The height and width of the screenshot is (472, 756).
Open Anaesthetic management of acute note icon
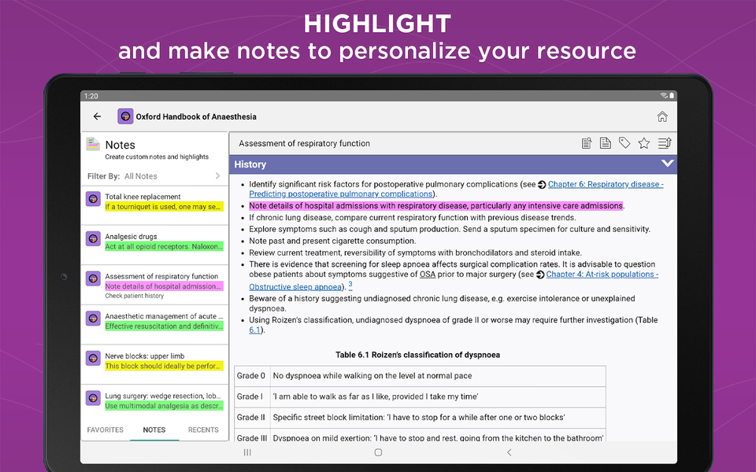(93, 319)
